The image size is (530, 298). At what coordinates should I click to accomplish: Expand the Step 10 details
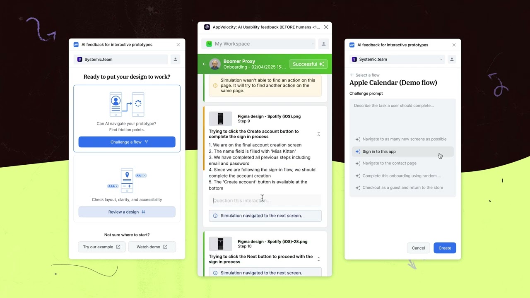[318, 259]
